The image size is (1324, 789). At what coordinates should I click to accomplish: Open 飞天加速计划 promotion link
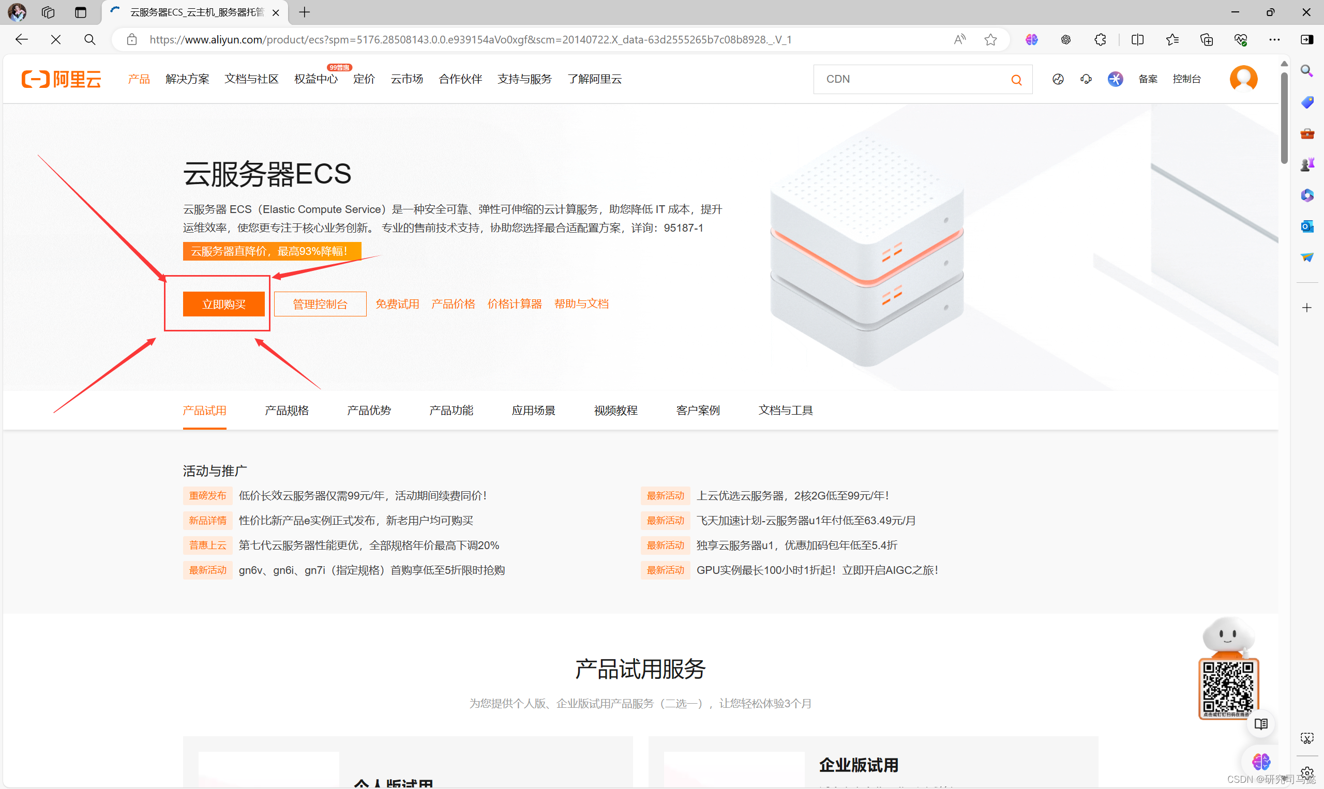(x=806, y=521)
